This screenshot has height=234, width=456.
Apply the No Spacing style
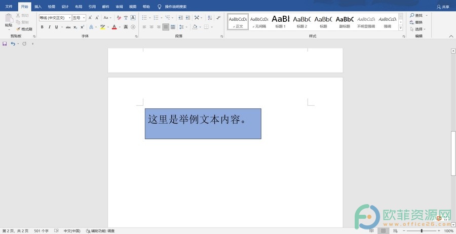tap(259, 21)
